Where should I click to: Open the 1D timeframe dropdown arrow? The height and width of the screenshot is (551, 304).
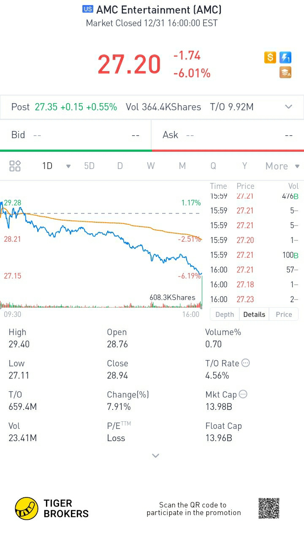pyautogui.click(x=68, y=166)
